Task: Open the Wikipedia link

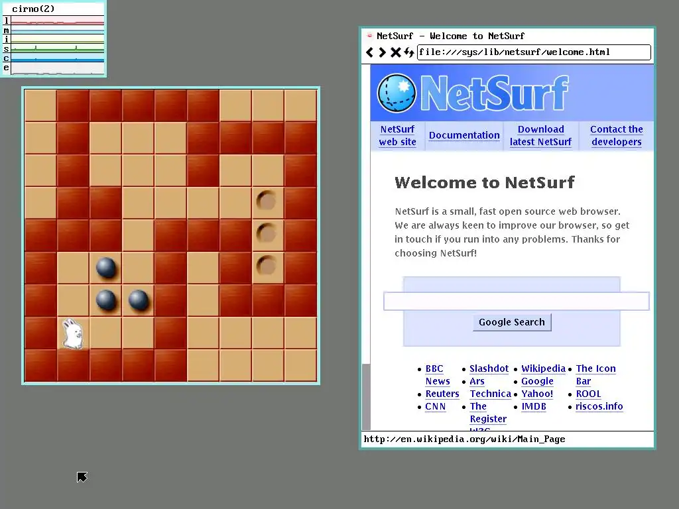Action: (543, 368)
